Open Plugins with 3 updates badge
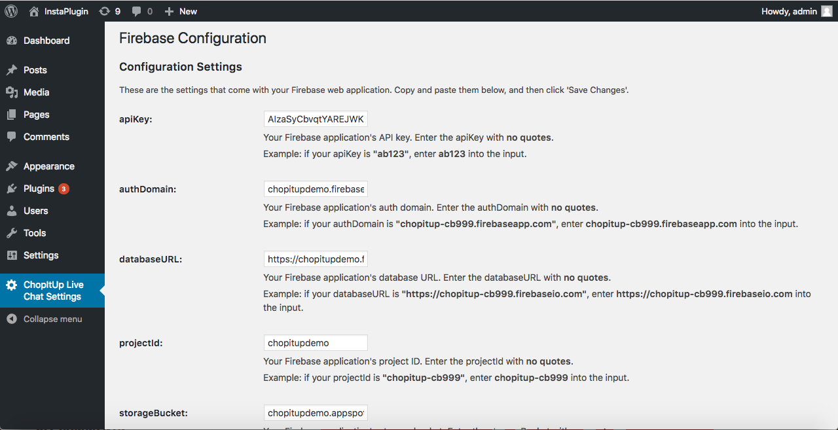The width and height of the screenshot is (838, 430). coord(39,188)
